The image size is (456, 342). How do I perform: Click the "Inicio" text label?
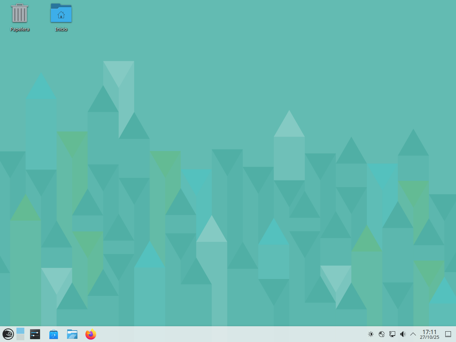[61, 29]
